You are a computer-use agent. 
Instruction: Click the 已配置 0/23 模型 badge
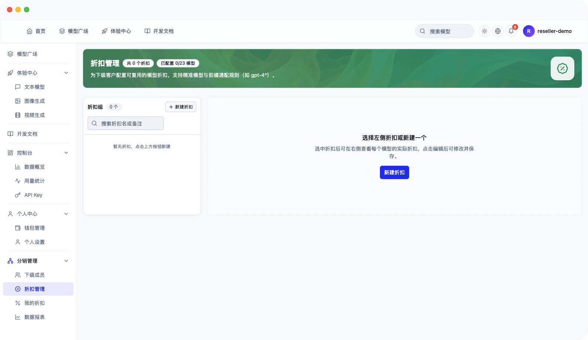(178, 63)
